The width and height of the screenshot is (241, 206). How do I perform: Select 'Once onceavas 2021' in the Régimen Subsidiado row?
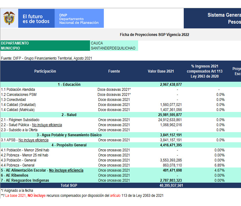tap(114, 120)
